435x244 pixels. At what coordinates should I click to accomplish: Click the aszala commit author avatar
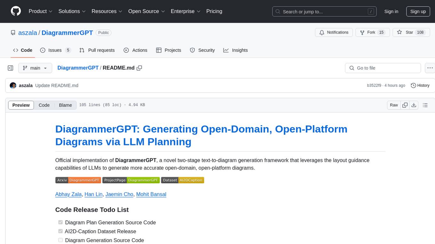coord(13,86)
